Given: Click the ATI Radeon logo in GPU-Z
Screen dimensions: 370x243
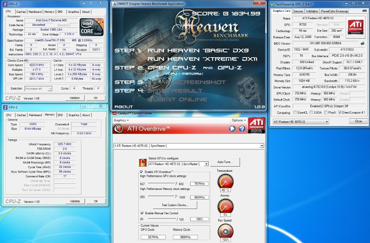Looking at the screenshot, I should click(x=355, y=27).
